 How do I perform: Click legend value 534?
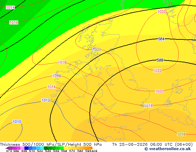click(x=48, y=151)
